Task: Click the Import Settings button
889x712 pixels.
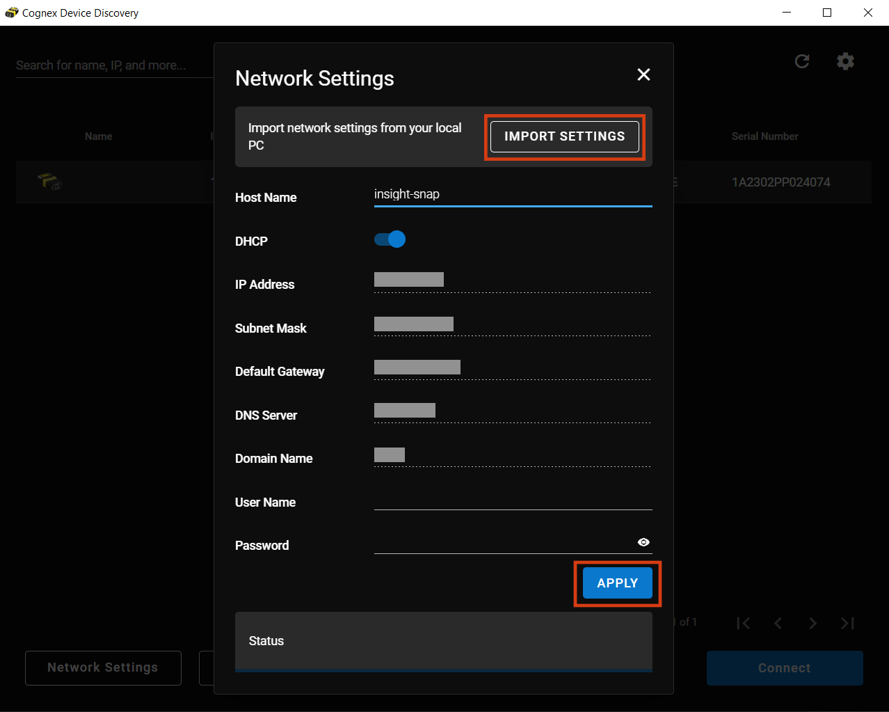Action: (x=564, y=136)
